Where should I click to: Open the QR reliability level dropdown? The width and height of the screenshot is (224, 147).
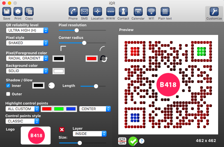coord(27,30)
